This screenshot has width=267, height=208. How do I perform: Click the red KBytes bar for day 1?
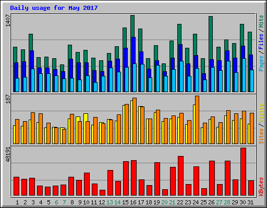pyautogui.click(x=16, y=186)
